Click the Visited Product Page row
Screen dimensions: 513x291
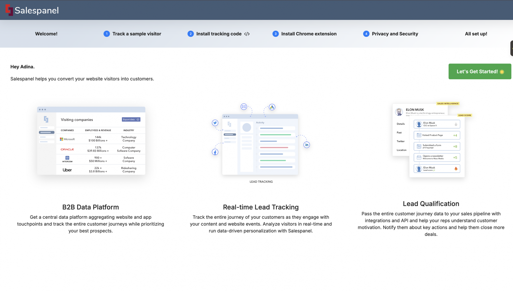437,135
